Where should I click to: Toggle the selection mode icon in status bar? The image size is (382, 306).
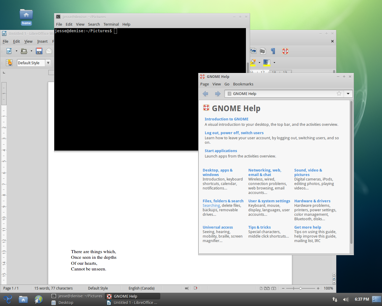187,288
